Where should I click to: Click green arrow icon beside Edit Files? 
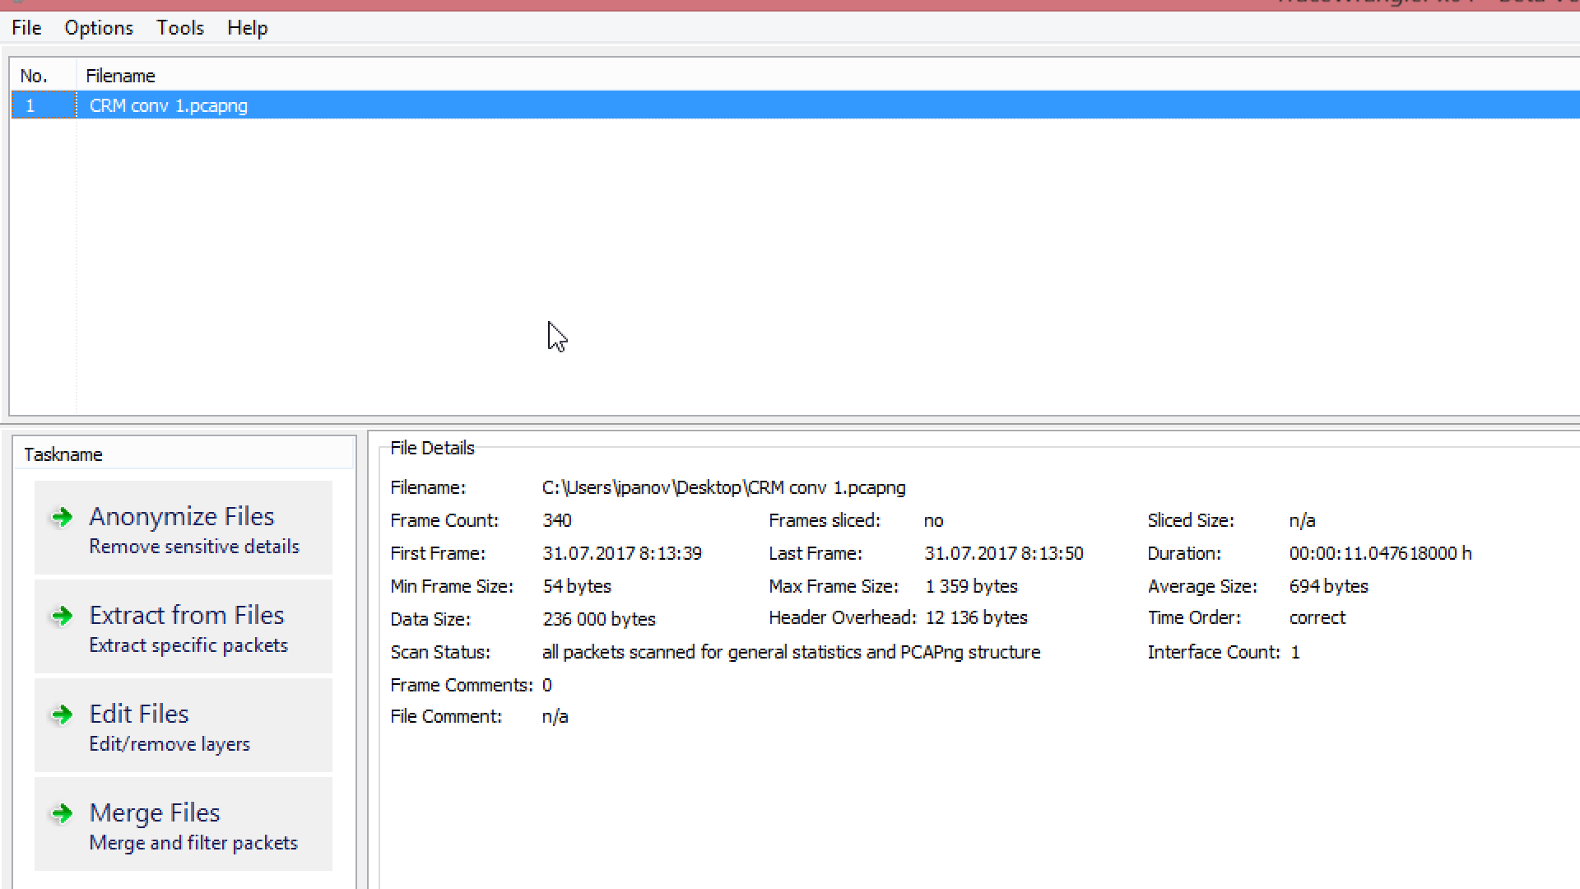pyautogui.click(x=63, y=714)
